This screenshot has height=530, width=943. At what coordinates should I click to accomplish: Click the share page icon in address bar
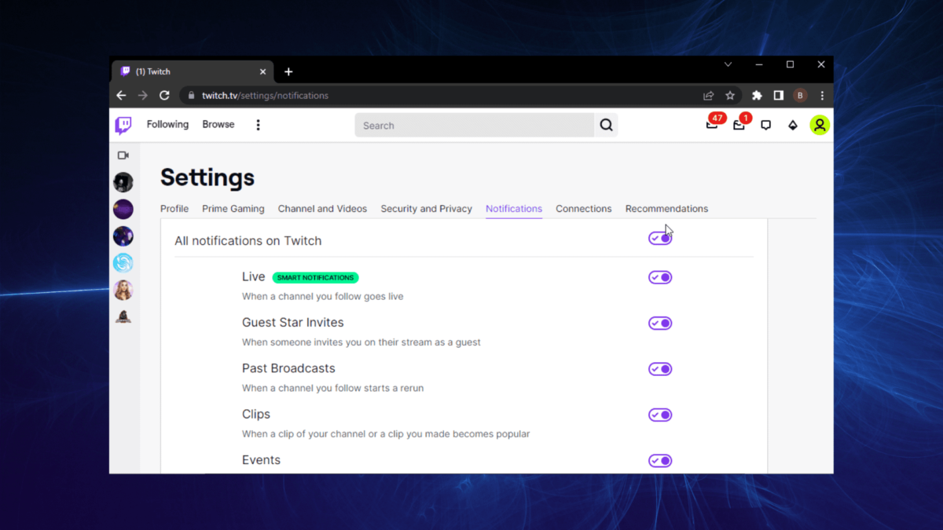708,96
